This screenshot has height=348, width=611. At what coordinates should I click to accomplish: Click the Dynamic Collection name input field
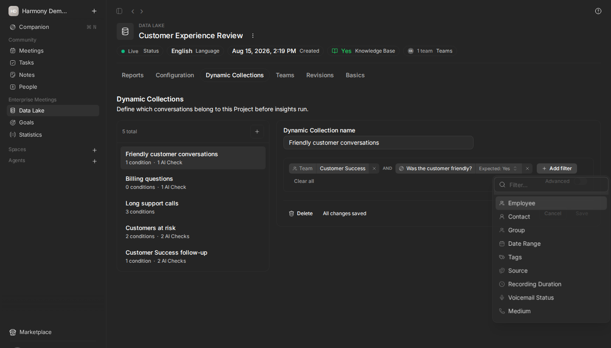[x=378, y=143]
